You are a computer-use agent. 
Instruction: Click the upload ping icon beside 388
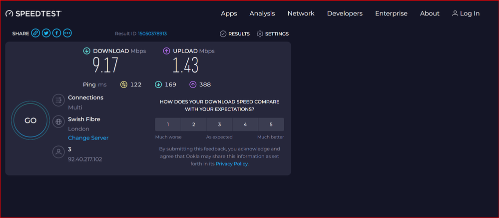[193, 84]
